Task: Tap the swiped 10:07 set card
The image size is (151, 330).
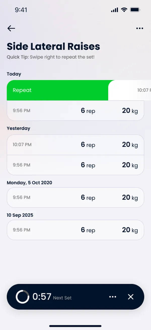Action: [130, 90]
